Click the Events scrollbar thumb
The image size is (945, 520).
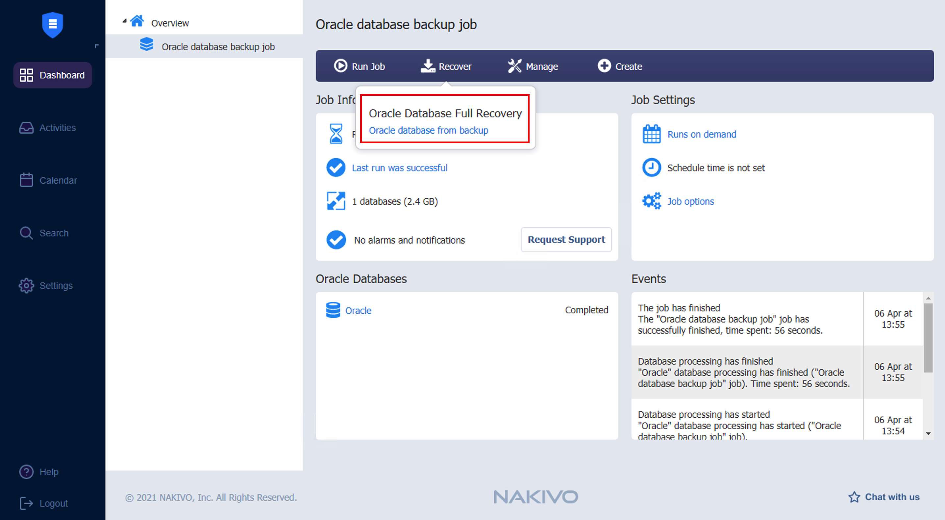click(x=928, y=338)
